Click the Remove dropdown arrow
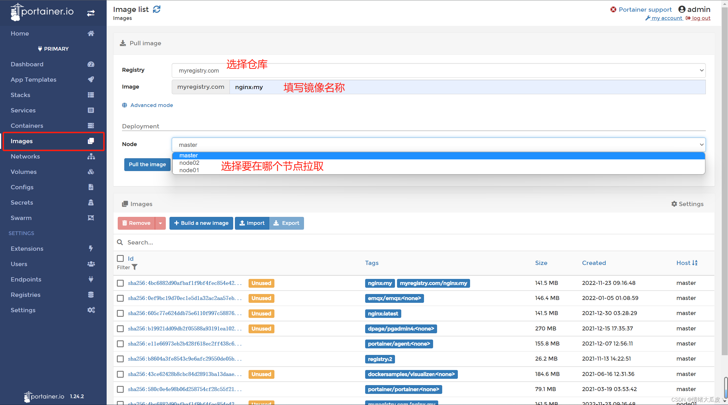Screen dimensions: 728x405 pos(160,223)
